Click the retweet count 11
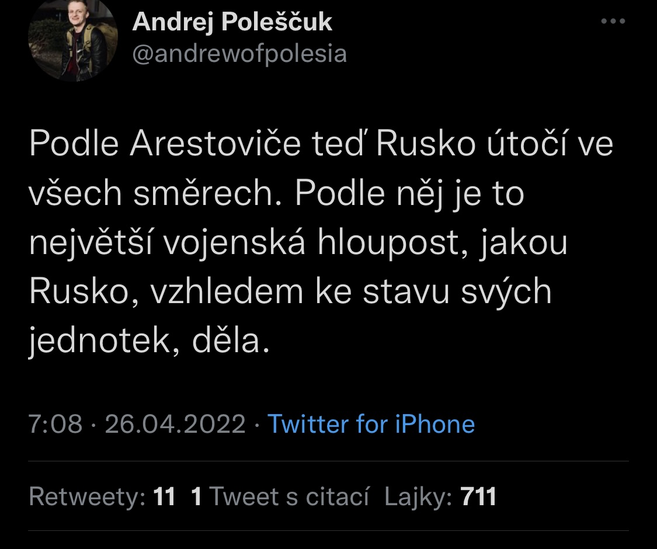 [164, 496]
